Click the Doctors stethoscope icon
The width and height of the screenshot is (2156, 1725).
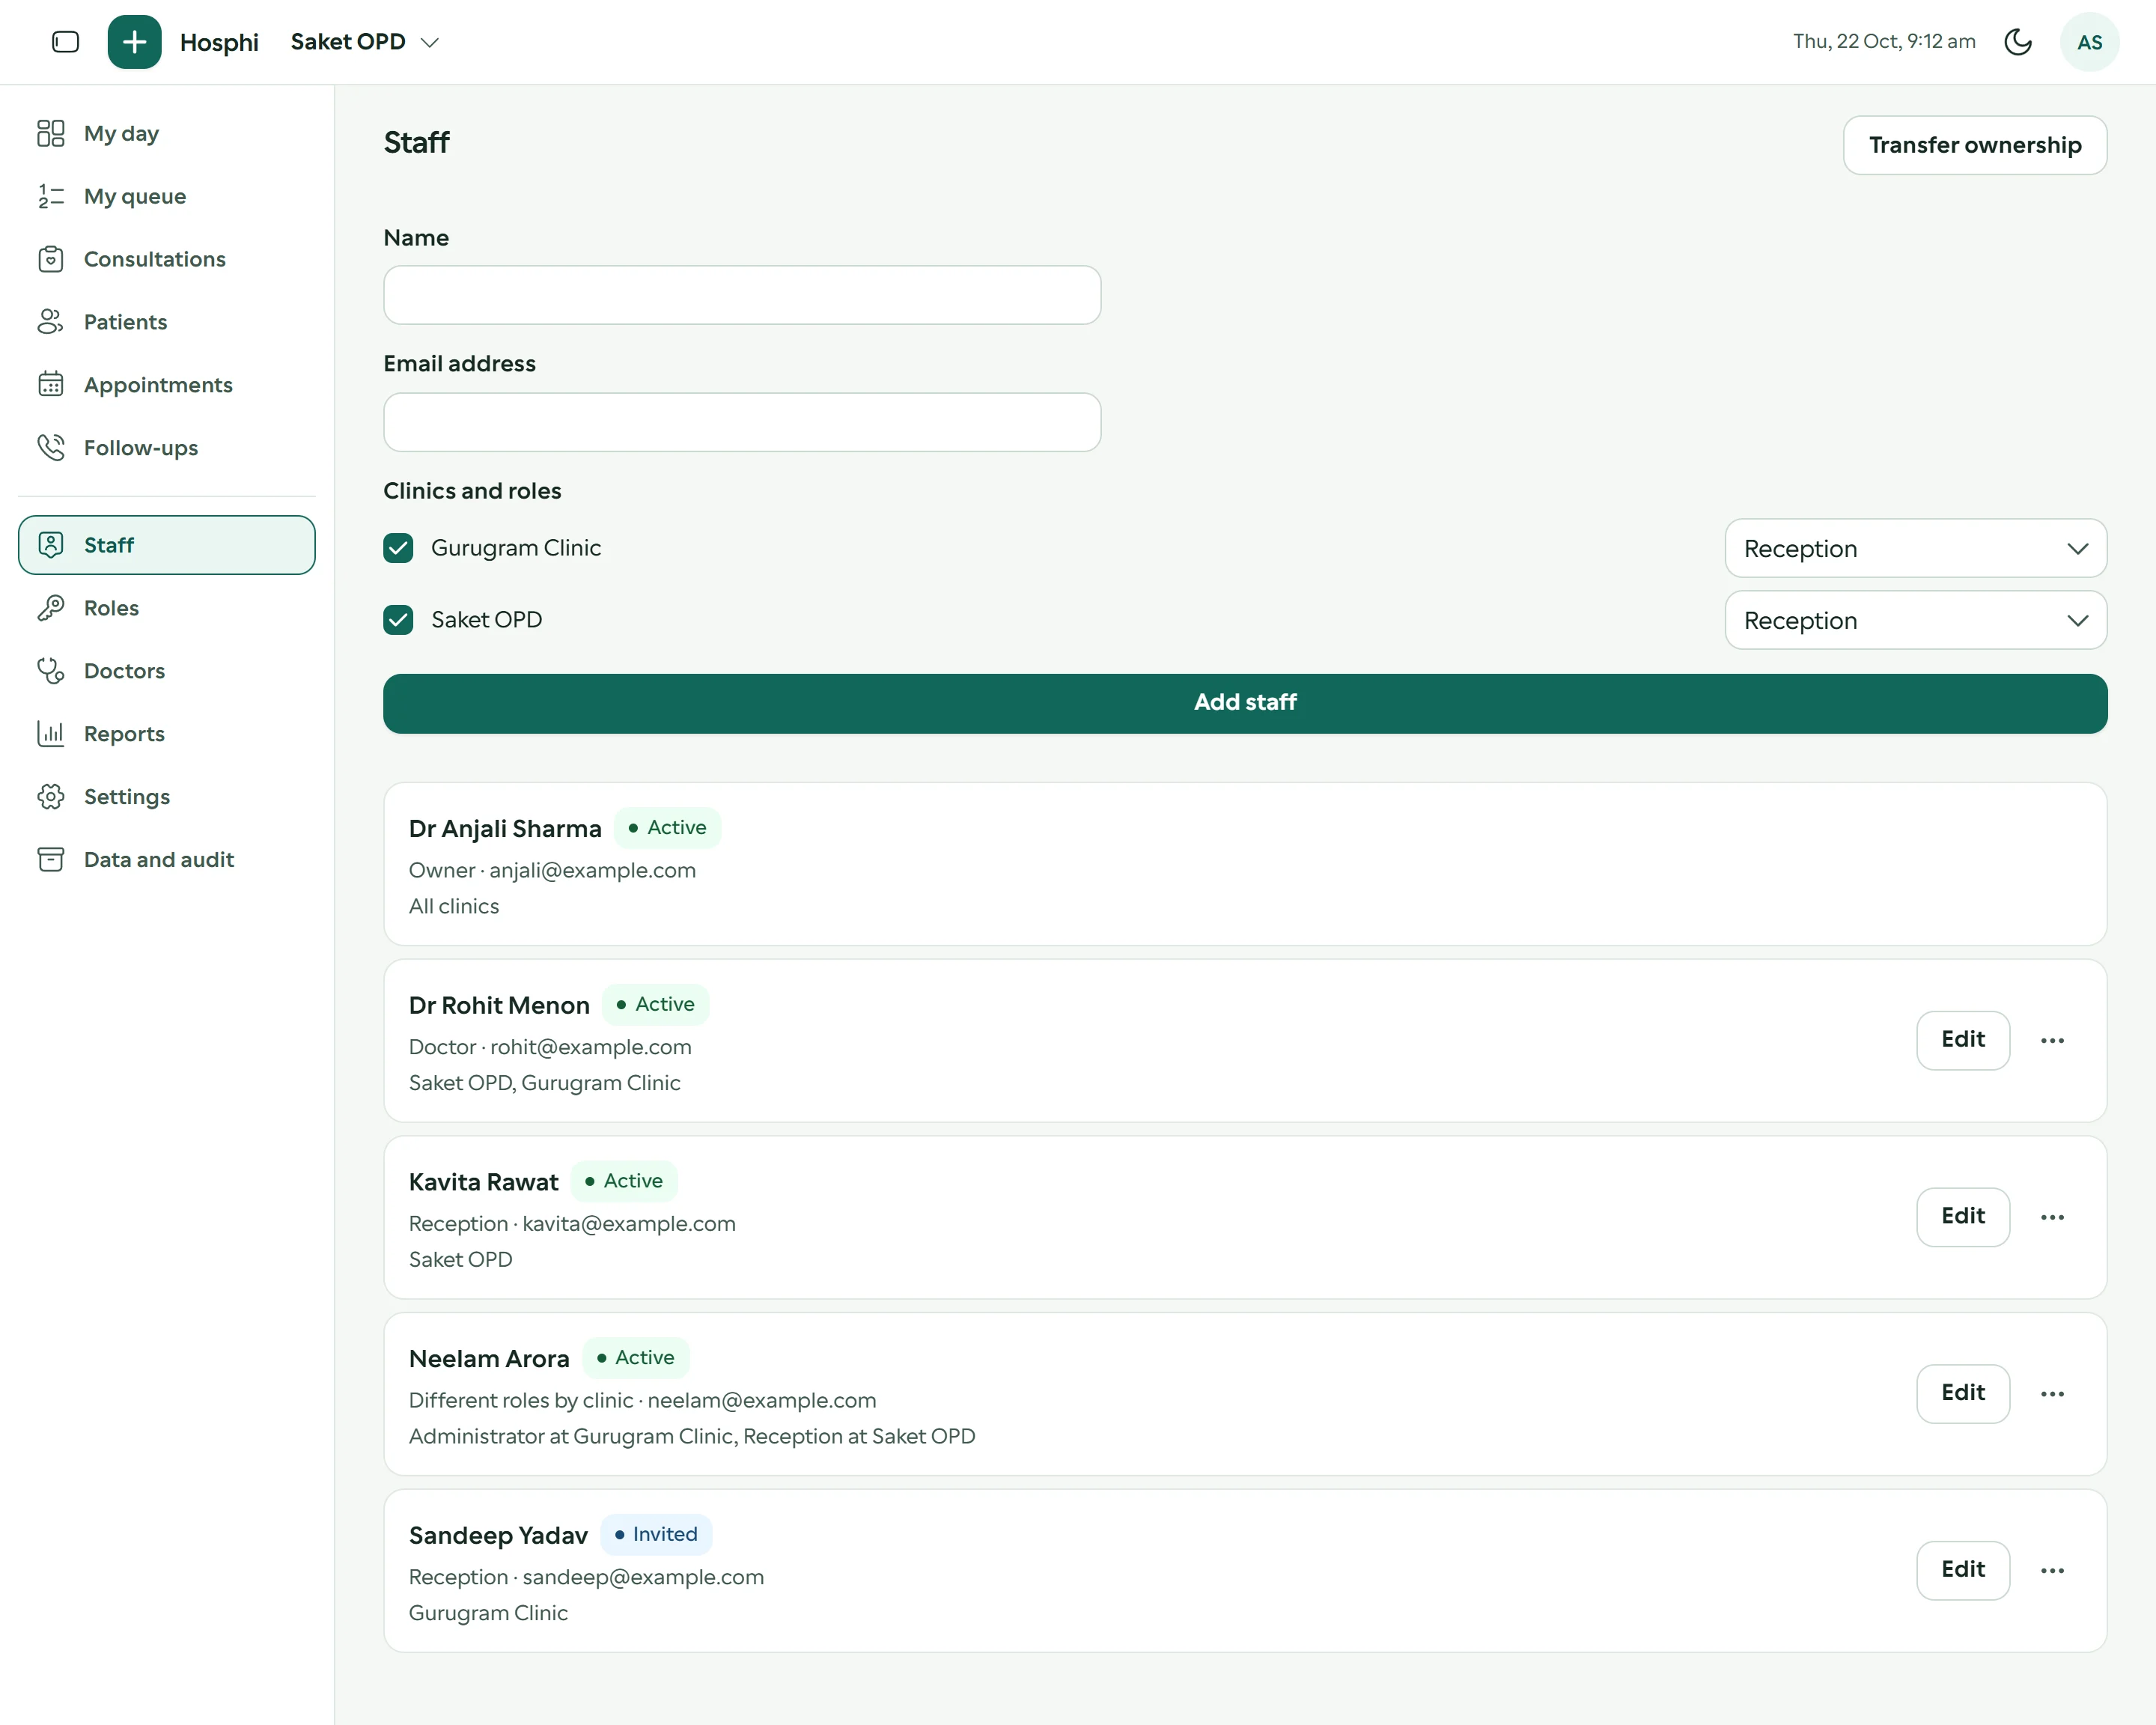[51, 671]
